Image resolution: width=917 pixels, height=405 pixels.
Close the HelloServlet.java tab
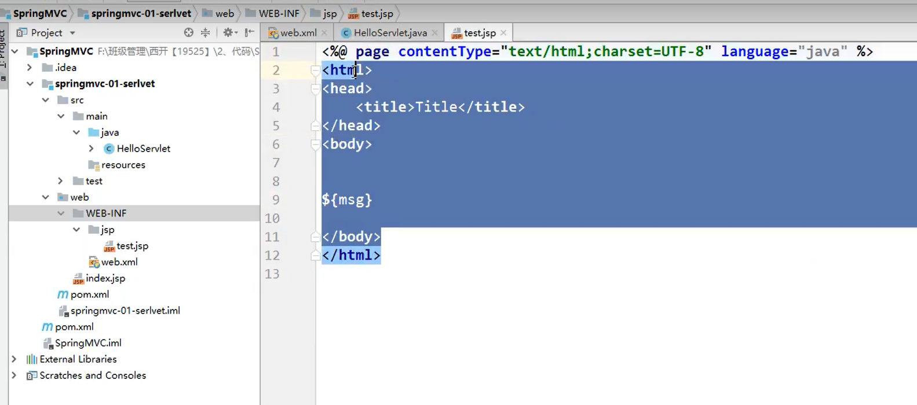click(435, 33)
